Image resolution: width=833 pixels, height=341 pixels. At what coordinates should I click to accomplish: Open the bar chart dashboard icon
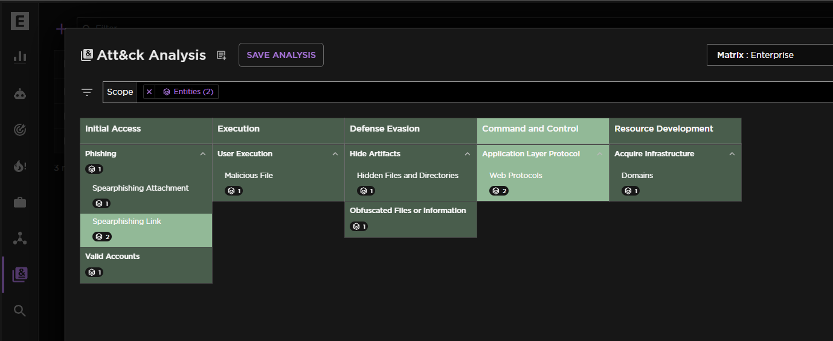pos(20,57)
